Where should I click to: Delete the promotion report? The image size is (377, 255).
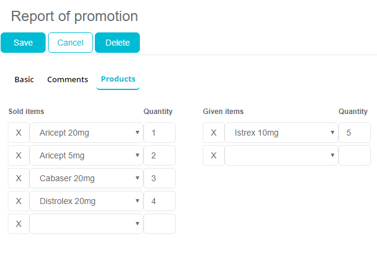(x=117, y=43)
